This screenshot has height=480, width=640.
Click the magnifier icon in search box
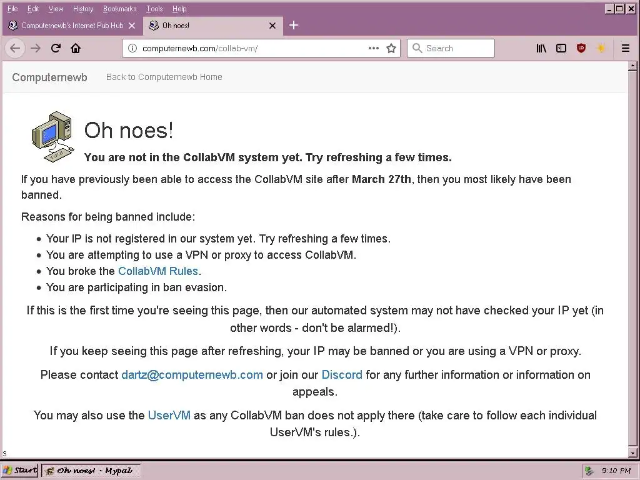pyautogui.click(x=417, y=48)
